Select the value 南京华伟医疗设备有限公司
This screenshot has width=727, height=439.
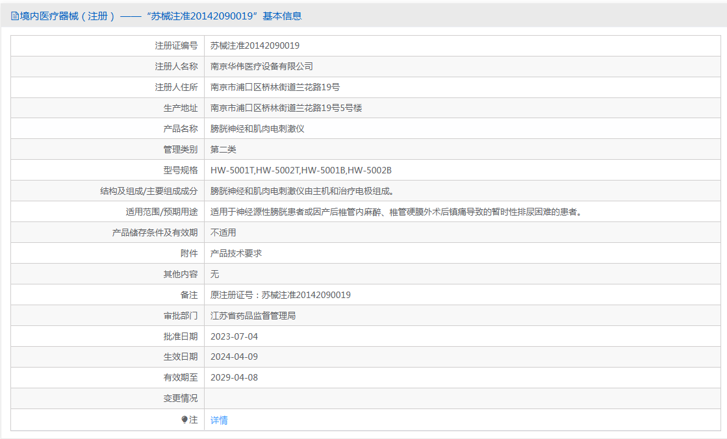[x=261, y=66]
